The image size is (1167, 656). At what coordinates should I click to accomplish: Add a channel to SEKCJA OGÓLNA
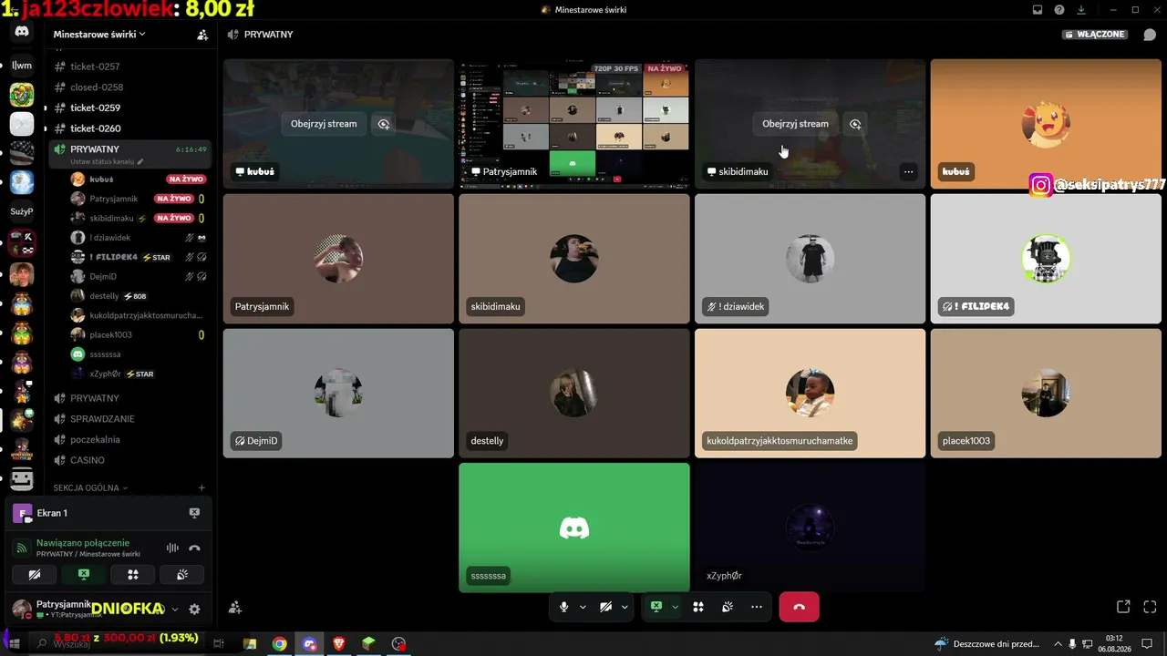[x=201, y=488]
